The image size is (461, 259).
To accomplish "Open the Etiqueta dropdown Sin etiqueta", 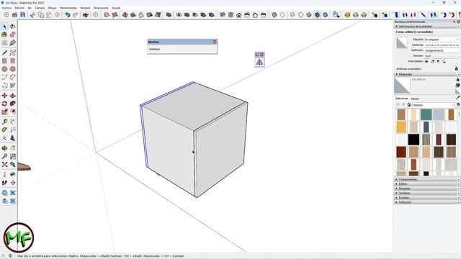I will click(442, 40).
